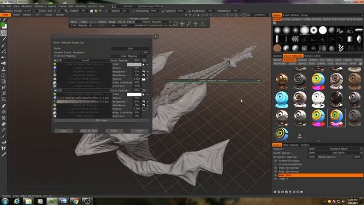Select the Retopo room tab
The width and height of the screenshot is (364, 205).
(x=27, y=15)
